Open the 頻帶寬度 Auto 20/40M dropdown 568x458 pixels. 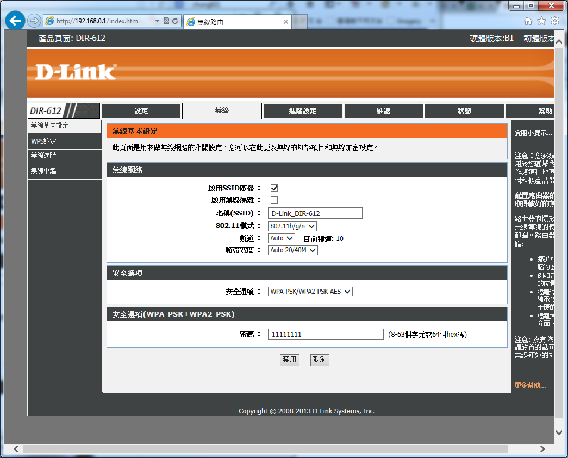click(x=293, y=250)
